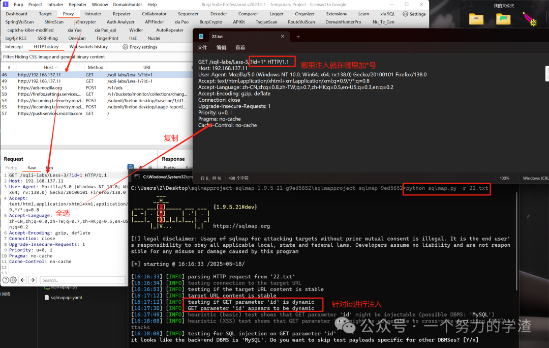Switch to the Logger tab

pyautogui.click(x=276, y=14)
